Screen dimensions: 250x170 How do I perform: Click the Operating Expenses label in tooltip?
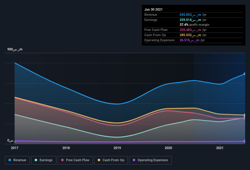160,40
